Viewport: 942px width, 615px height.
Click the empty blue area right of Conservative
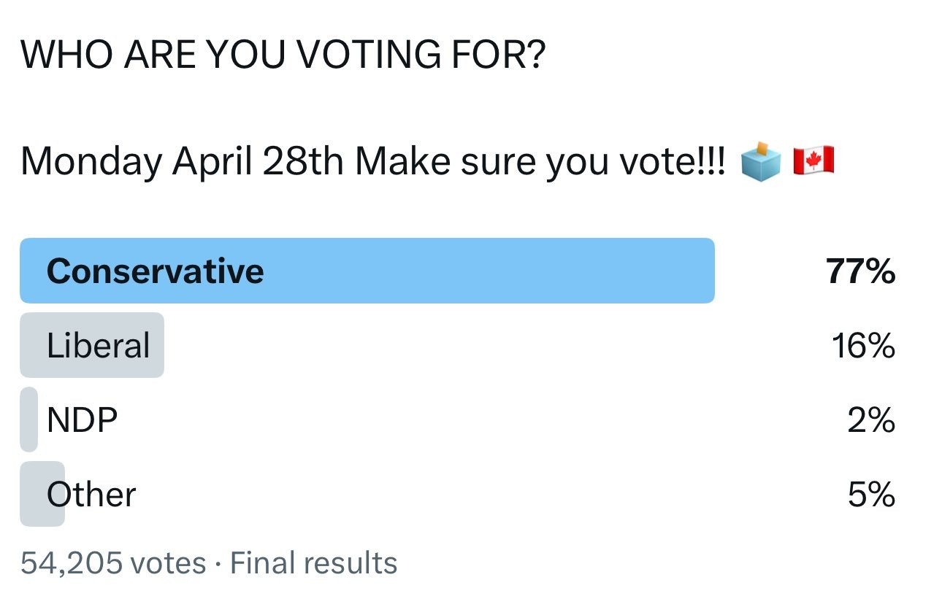click(489, 271)
